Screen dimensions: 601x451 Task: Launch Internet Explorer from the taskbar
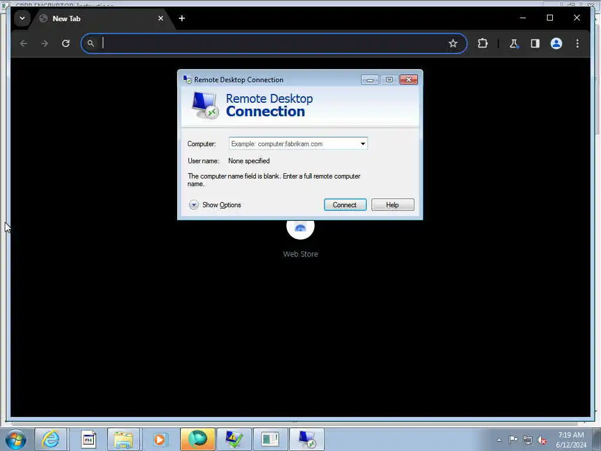[x=51, y=439]
